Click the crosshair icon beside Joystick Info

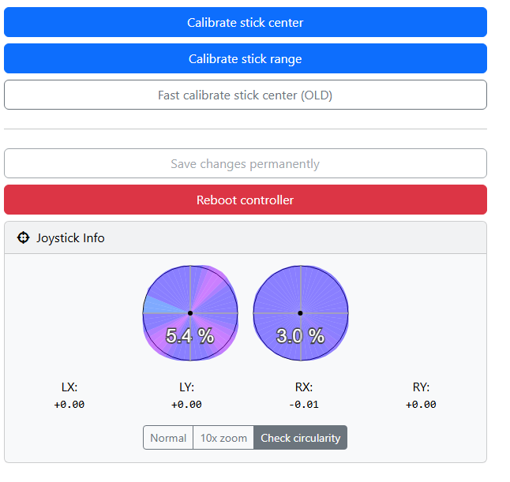[x=23, y=237]
